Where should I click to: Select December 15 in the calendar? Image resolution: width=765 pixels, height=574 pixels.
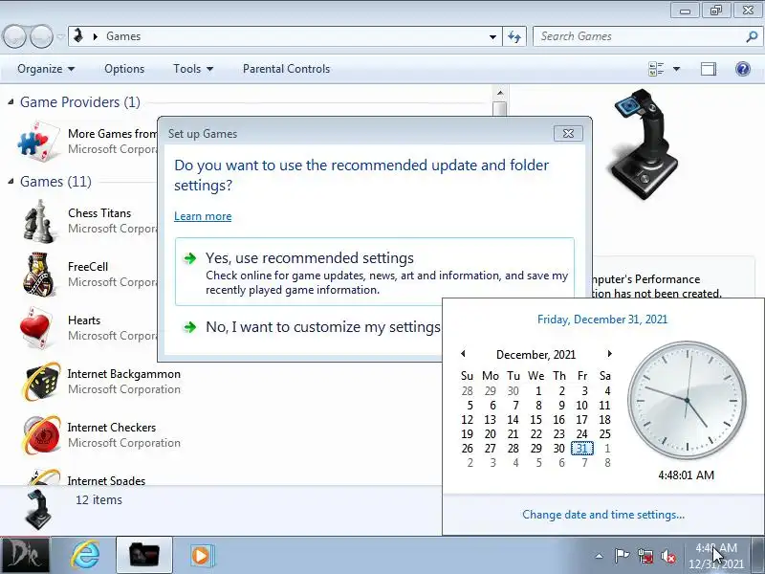point(536,420)
